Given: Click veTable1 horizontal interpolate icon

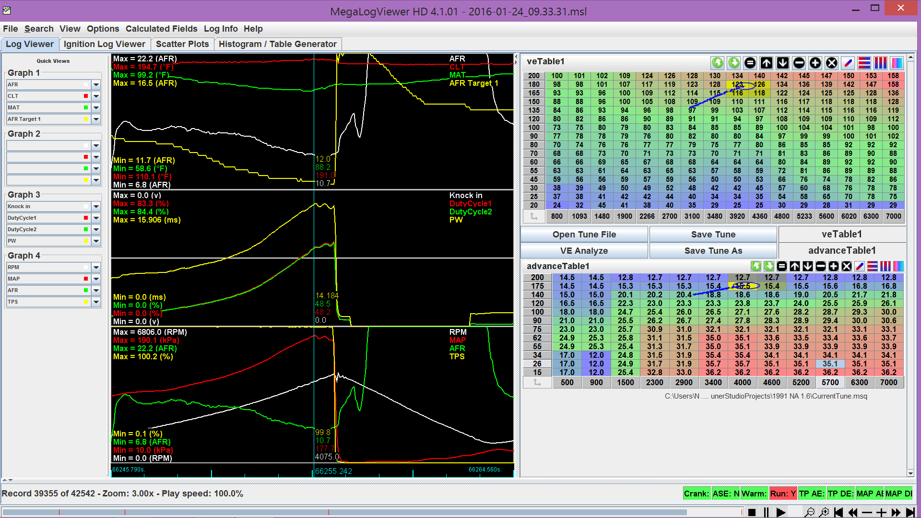Looking at the screenshot, I should pyautogui.click(x=864, y=63).
